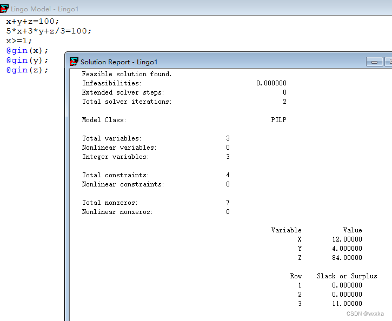Click the Total solver iterations label
Screen dimensions: 392x321
click(x=127, y=102)
